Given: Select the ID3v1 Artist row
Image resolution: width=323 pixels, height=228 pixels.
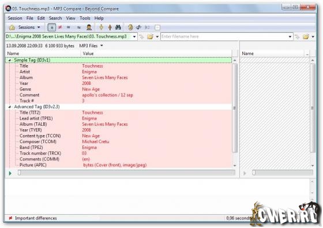Looking at the screenshot, I should (x=118, y=72).
